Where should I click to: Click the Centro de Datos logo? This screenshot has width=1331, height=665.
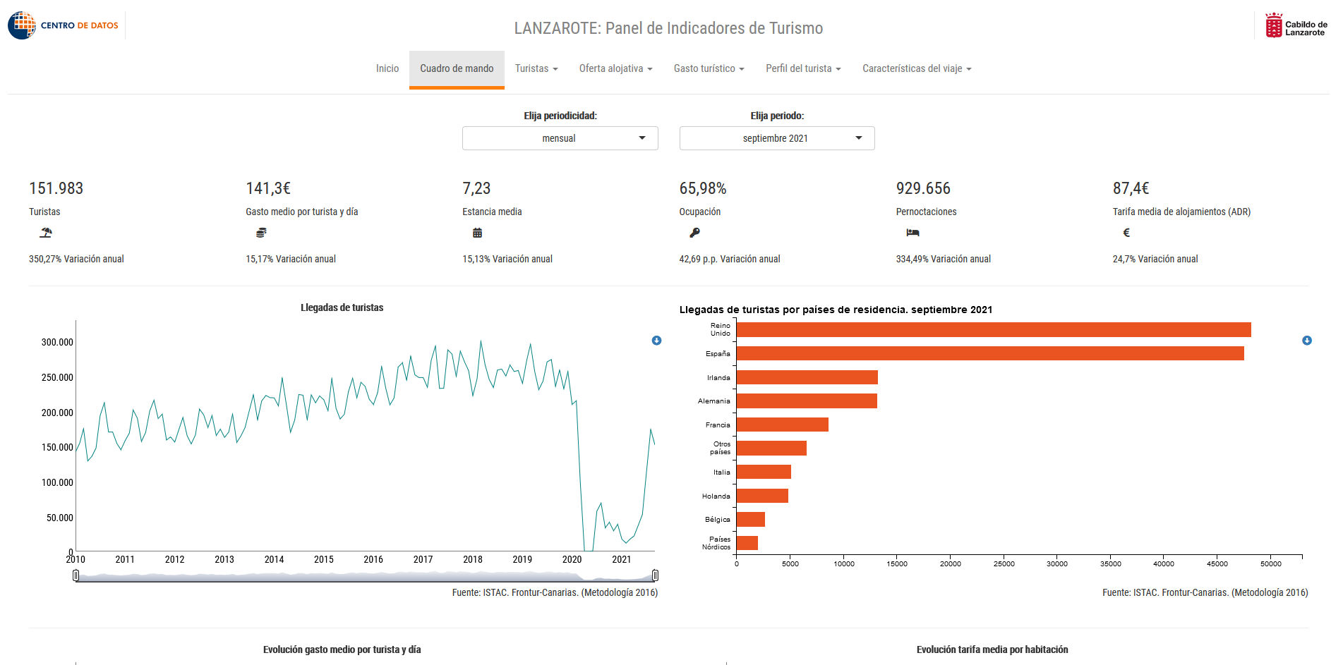64,25
